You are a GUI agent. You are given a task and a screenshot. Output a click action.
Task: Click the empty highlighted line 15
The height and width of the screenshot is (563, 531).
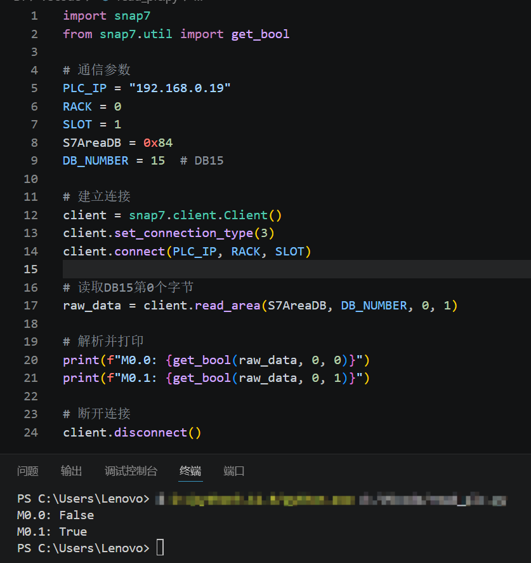tap(296, 269)
